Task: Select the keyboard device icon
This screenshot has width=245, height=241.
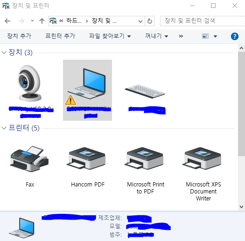Action: tap(145, 91)
